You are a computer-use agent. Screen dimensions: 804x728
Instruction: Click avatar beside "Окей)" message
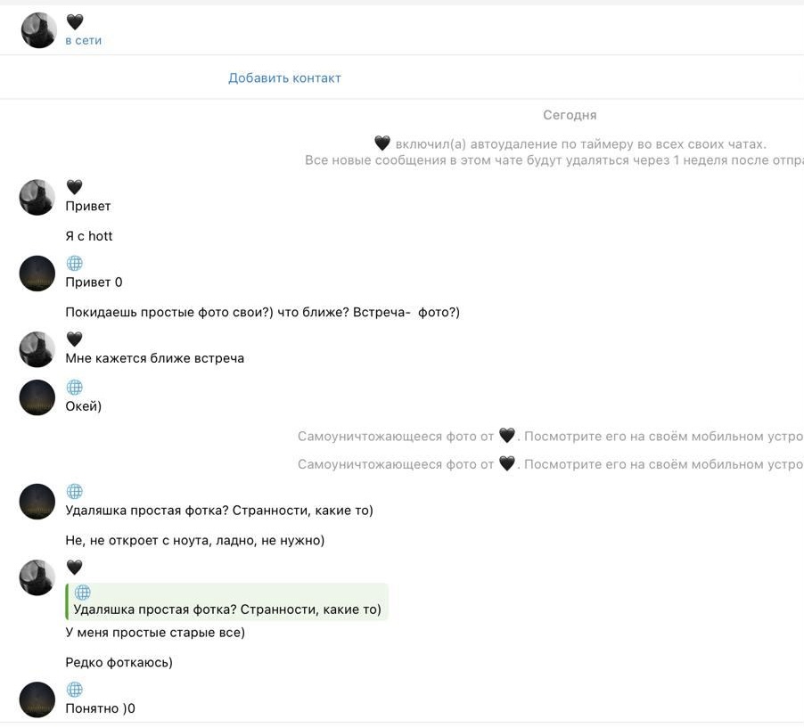point(37,397)
